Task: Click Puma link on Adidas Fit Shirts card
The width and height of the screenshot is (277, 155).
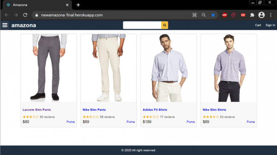Action: [x=191, y=122]
